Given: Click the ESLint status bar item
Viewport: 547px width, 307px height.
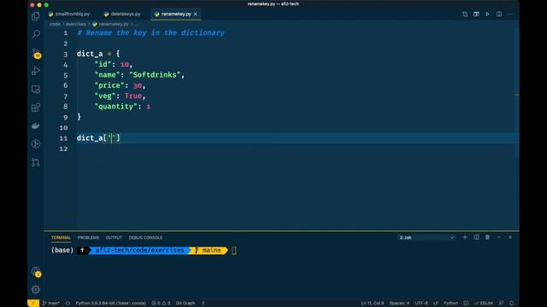Looking at the screenshot, I should click(x=484, y=304).
